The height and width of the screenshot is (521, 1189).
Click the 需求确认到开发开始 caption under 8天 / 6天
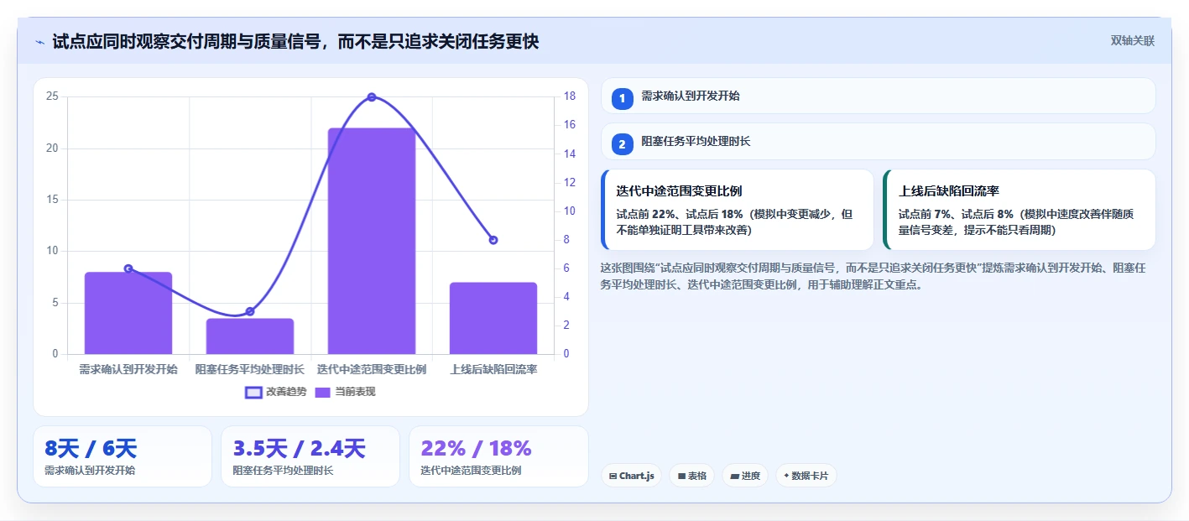pos(90,471)
